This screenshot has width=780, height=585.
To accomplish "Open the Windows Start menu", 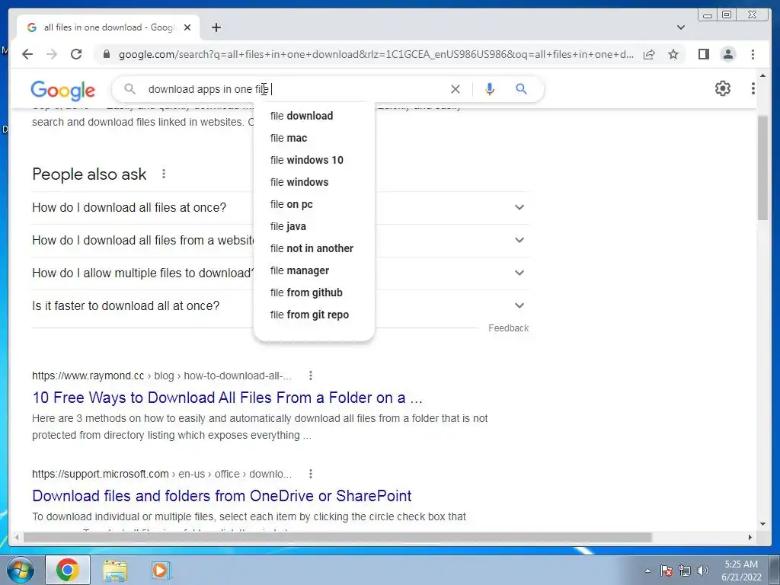I will 20,570.
